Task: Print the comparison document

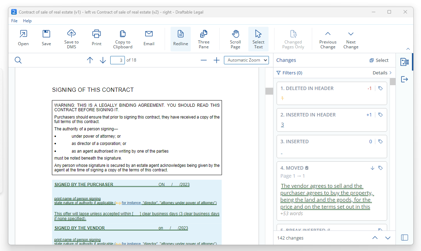Action: click(97, 38)
